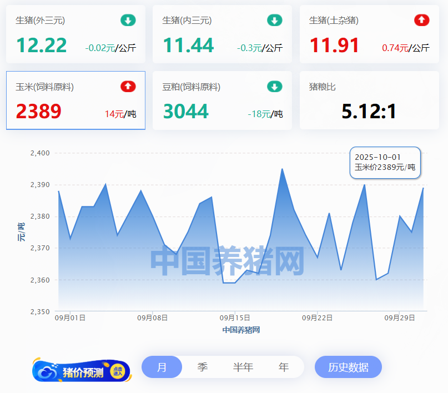The image size is (448, 393).
Task: Open the 猪价预测 forecast banner
Action: pyautogui.click(x=82, y=371)
